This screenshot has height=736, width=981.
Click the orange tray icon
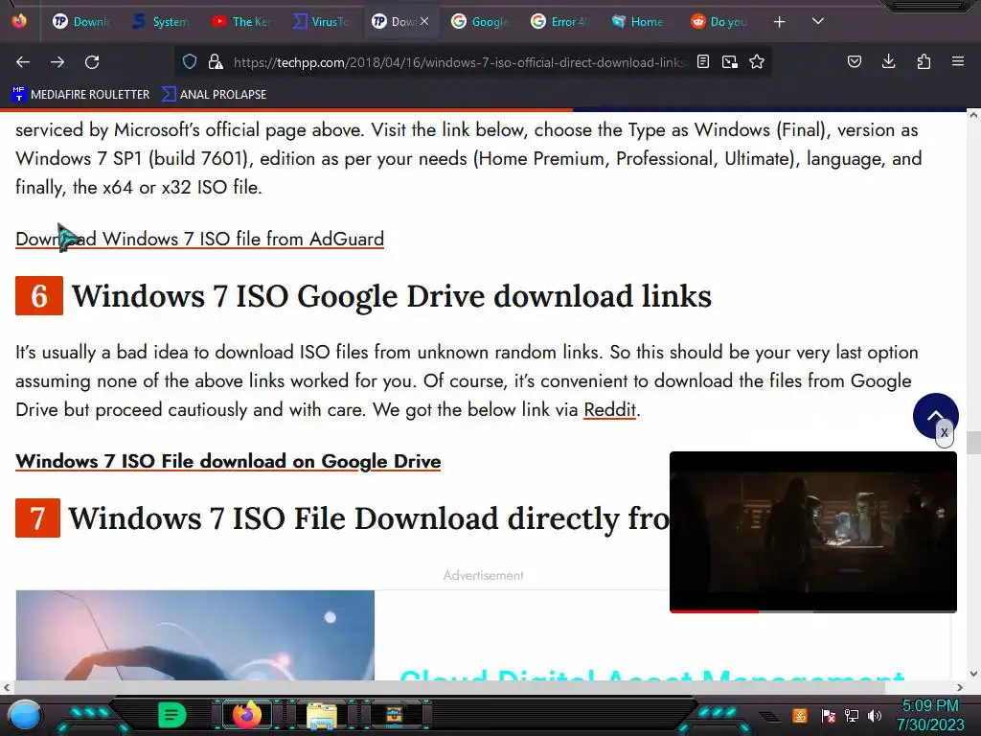pos(799,715)
